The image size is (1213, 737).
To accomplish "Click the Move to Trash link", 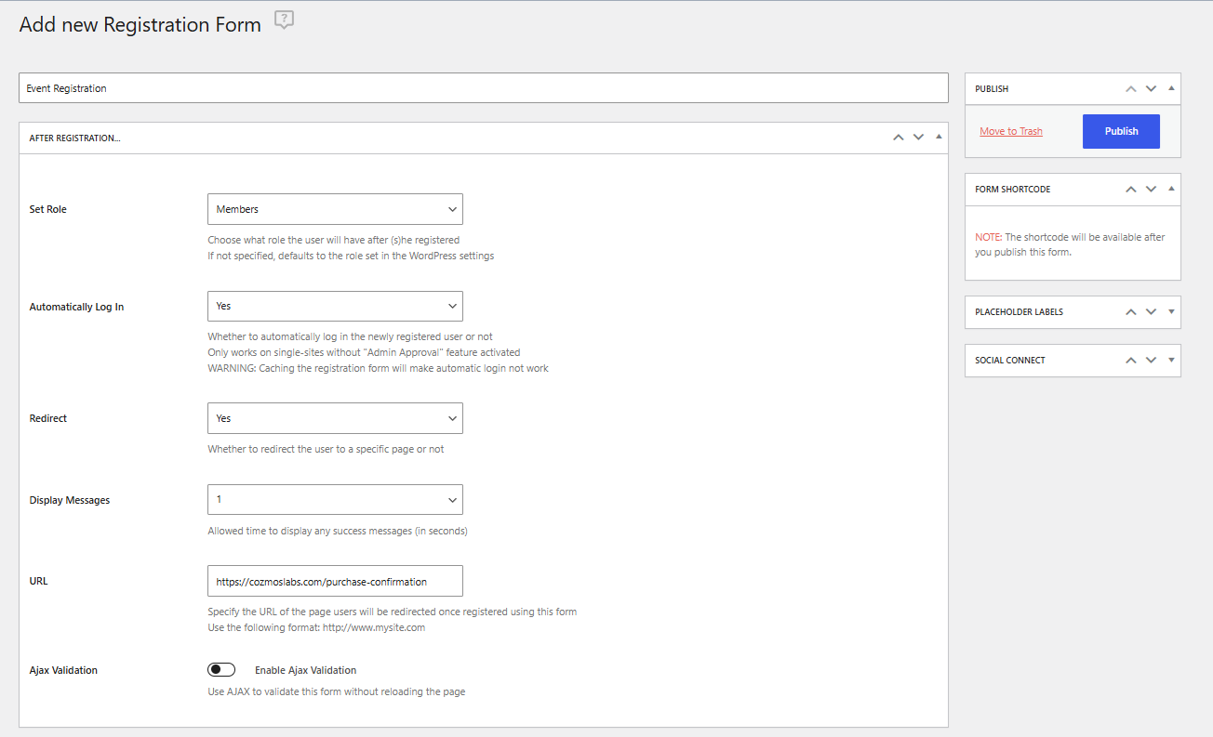I will (1010, 131).
